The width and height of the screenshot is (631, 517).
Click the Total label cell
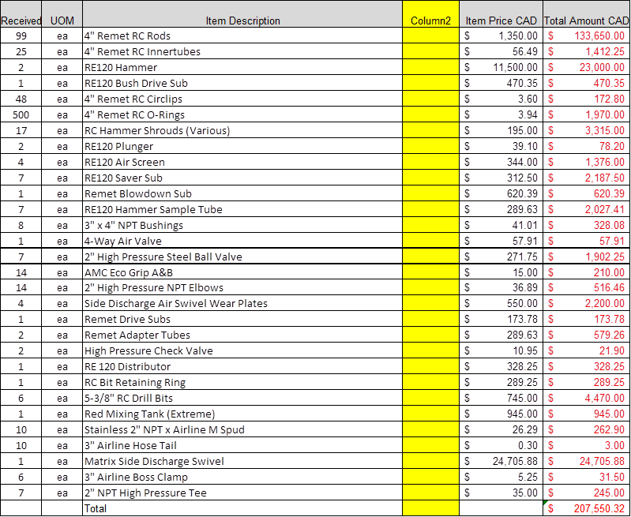point(242,508)
